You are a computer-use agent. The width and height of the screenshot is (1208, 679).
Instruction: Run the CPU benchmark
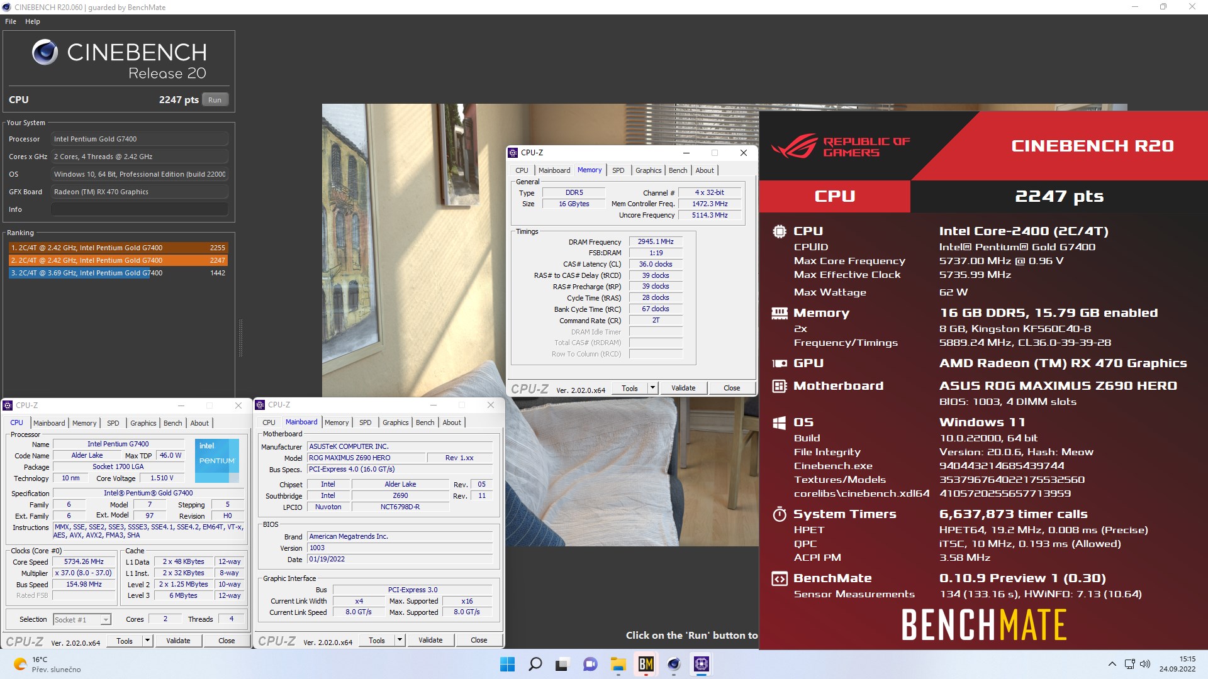coord(215,100)
